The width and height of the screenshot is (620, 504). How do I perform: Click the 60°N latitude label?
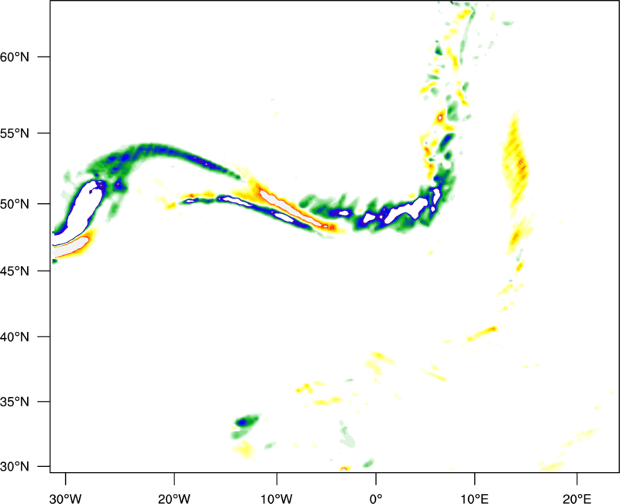(x=15, y=57)
